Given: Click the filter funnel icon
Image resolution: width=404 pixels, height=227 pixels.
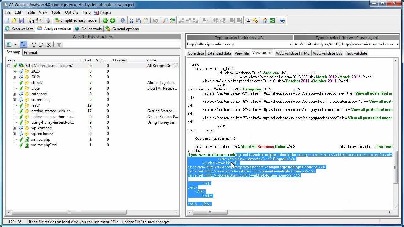Looking at the screenshot, I should pos(59,44).
